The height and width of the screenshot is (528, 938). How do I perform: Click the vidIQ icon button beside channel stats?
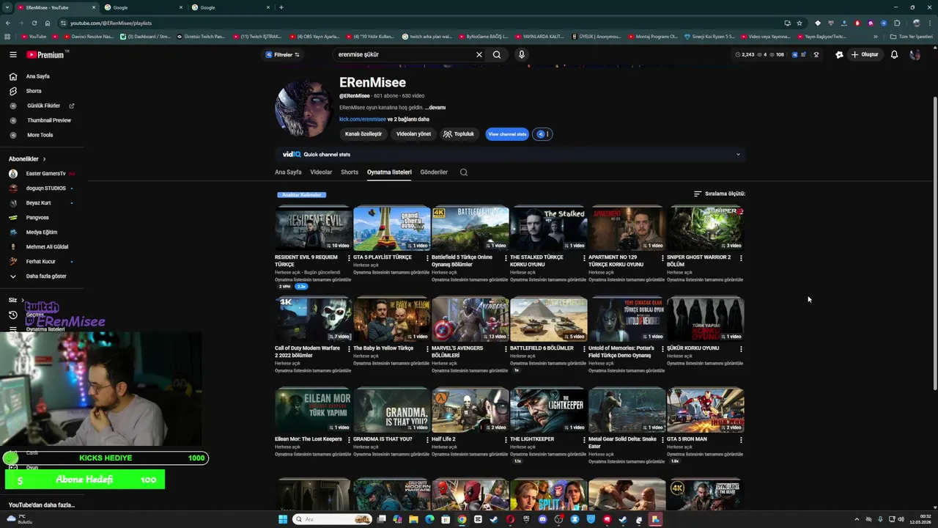point(542,134)
